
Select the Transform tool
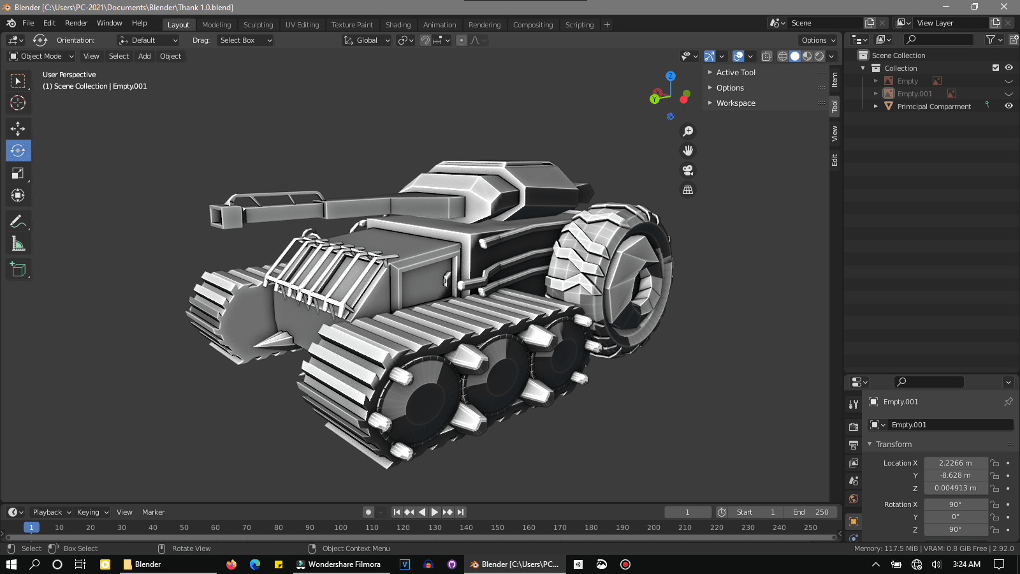point(18,195)
